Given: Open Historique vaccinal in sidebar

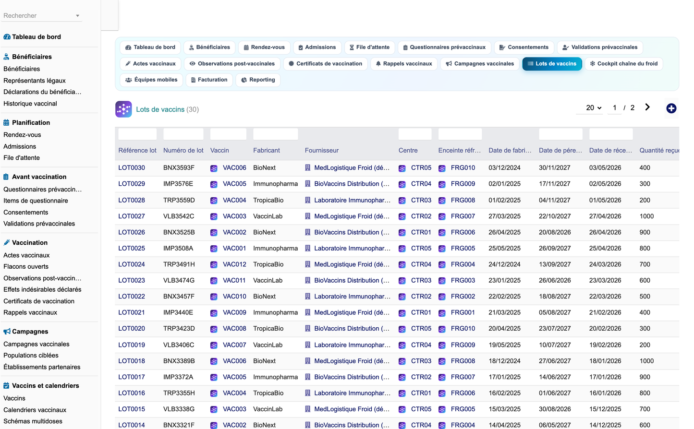Looking at the screenshot, I should click(30, 104).
